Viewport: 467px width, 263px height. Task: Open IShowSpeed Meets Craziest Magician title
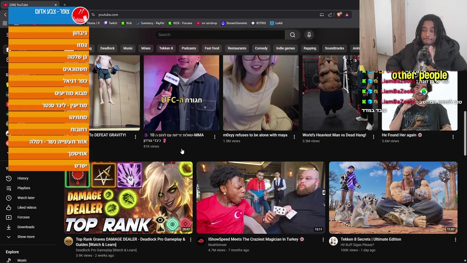(x=256, y=239)
